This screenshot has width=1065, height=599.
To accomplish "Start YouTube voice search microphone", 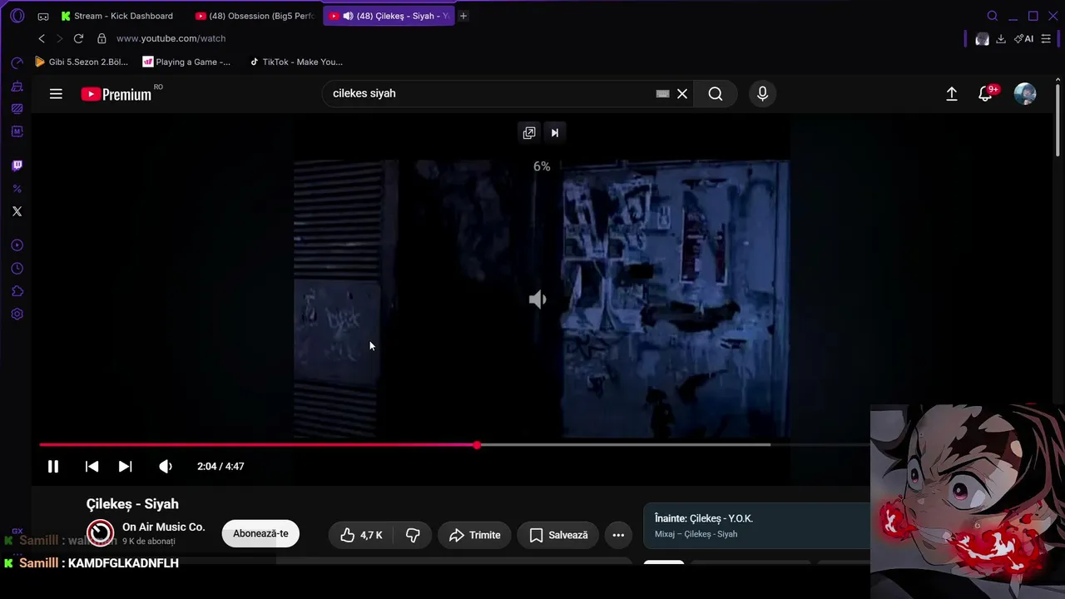I will (762, 94).
